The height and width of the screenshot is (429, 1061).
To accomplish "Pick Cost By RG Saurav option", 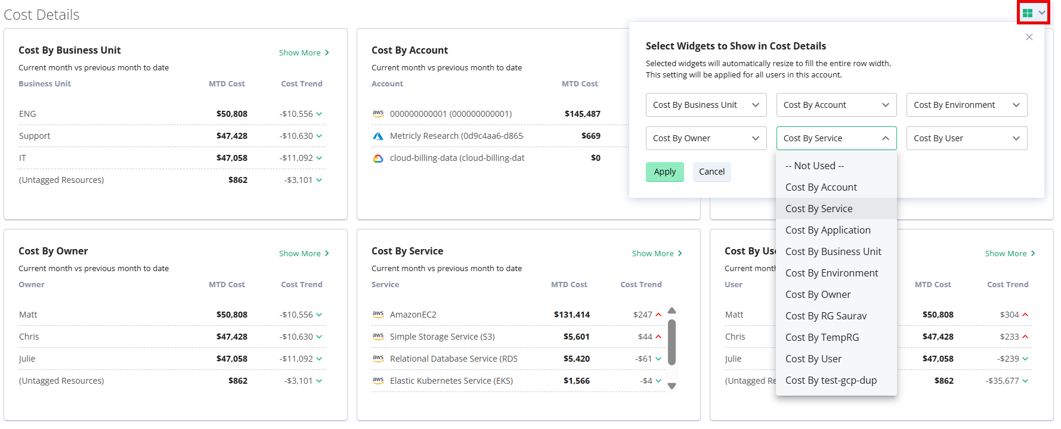I will pos(825,316).
